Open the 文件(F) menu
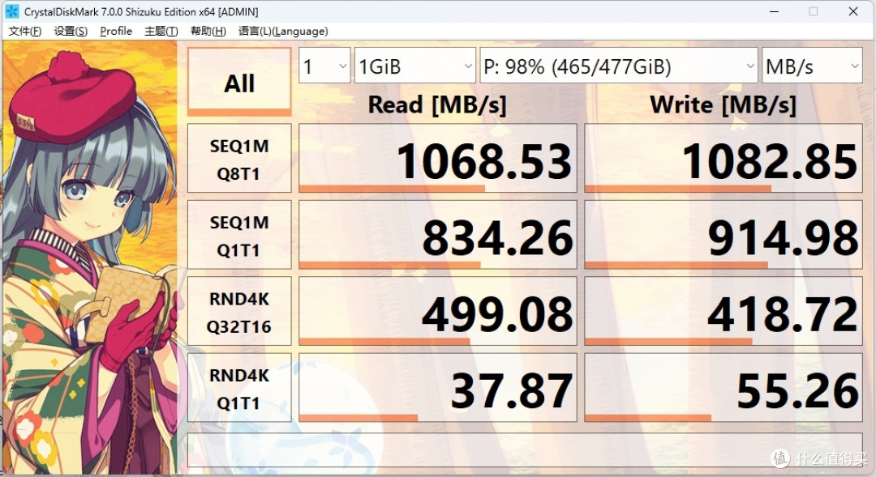The width and height of the screenshot is (876, 477). point(24,32)
